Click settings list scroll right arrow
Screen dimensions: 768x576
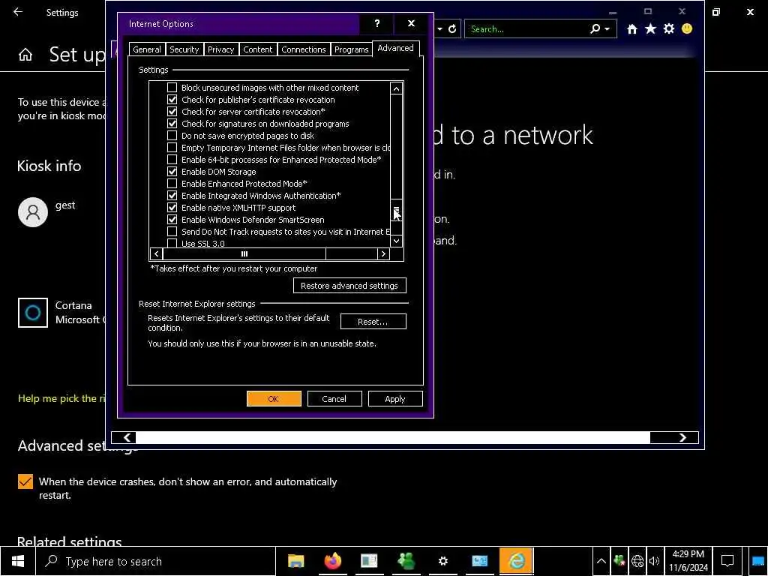pos(383,253)
